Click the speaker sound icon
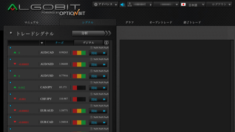The image size is (235, 132). 122,5
